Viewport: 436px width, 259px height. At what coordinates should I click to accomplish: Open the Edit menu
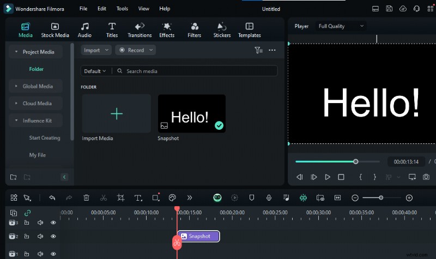(x=102, y=9)
